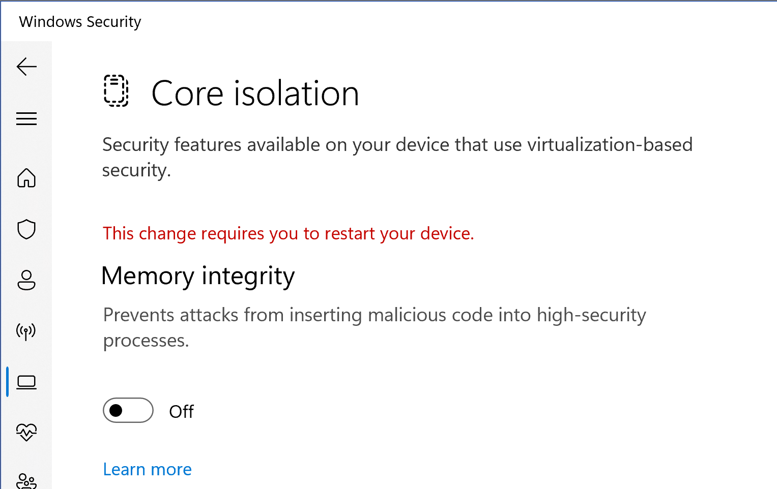The height and width of the screenshot is (489, 777).
Task: Select the Memory integrity section heading
Action: coord(198,277)
